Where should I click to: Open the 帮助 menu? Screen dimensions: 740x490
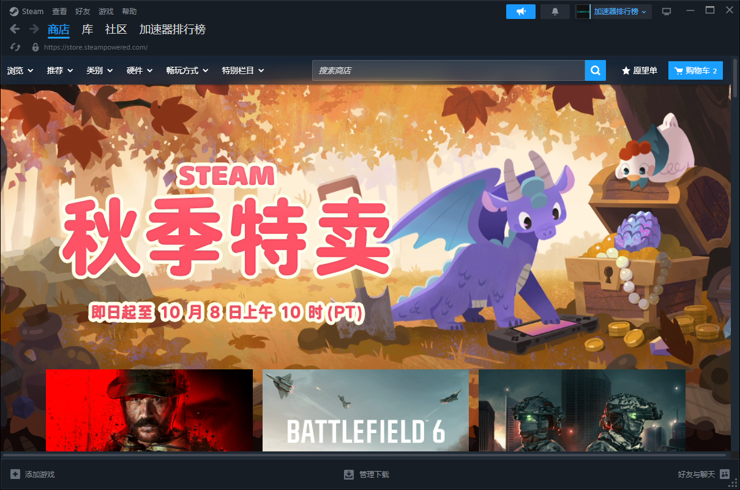point(129,11)
